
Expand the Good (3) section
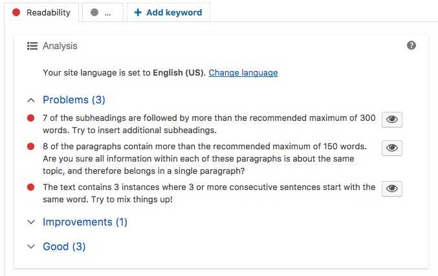click(64, 247)
